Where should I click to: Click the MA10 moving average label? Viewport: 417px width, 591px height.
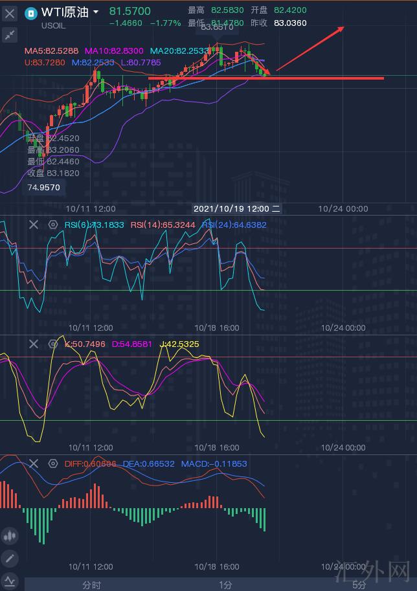point(115,50)
